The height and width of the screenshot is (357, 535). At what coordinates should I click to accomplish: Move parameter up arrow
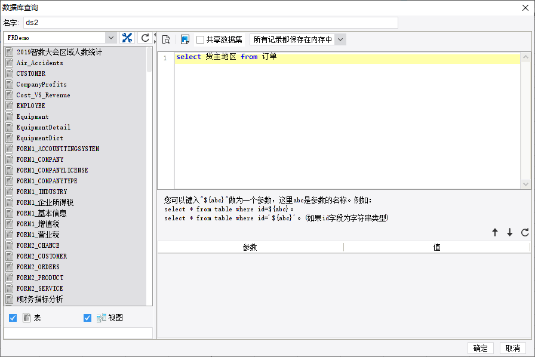click(495, 232)
